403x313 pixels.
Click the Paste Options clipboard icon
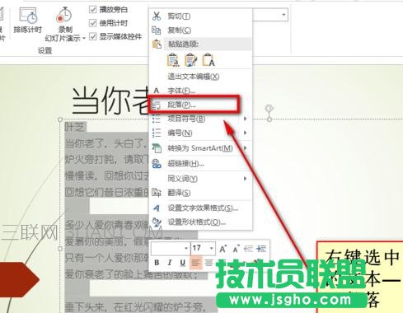[x=157, y=44]
